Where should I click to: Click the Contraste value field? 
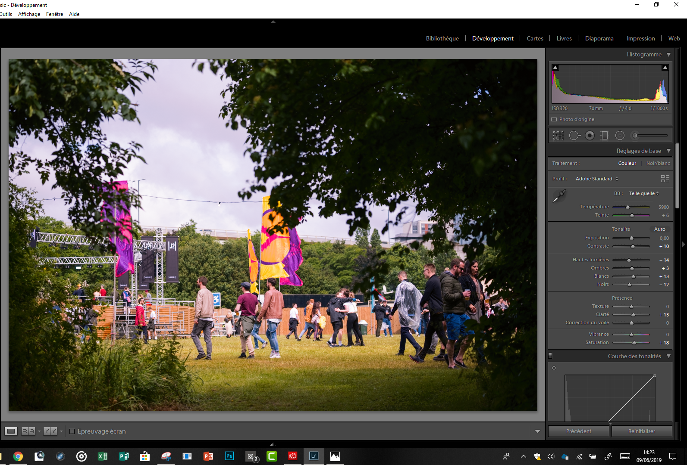pos(663,246)
